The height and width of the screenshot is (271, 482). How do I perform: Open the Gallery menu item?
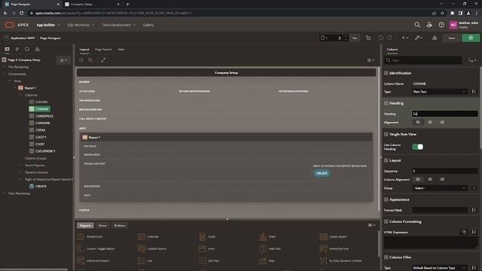tap(148, 25)
